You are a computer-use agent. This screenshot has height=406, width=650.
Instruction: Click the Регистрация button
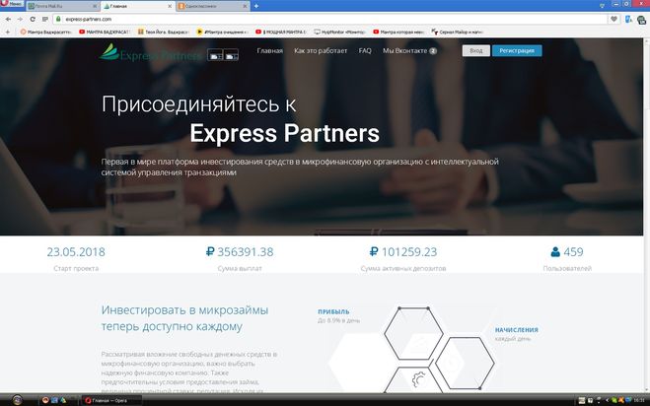(x=517, y=50)
